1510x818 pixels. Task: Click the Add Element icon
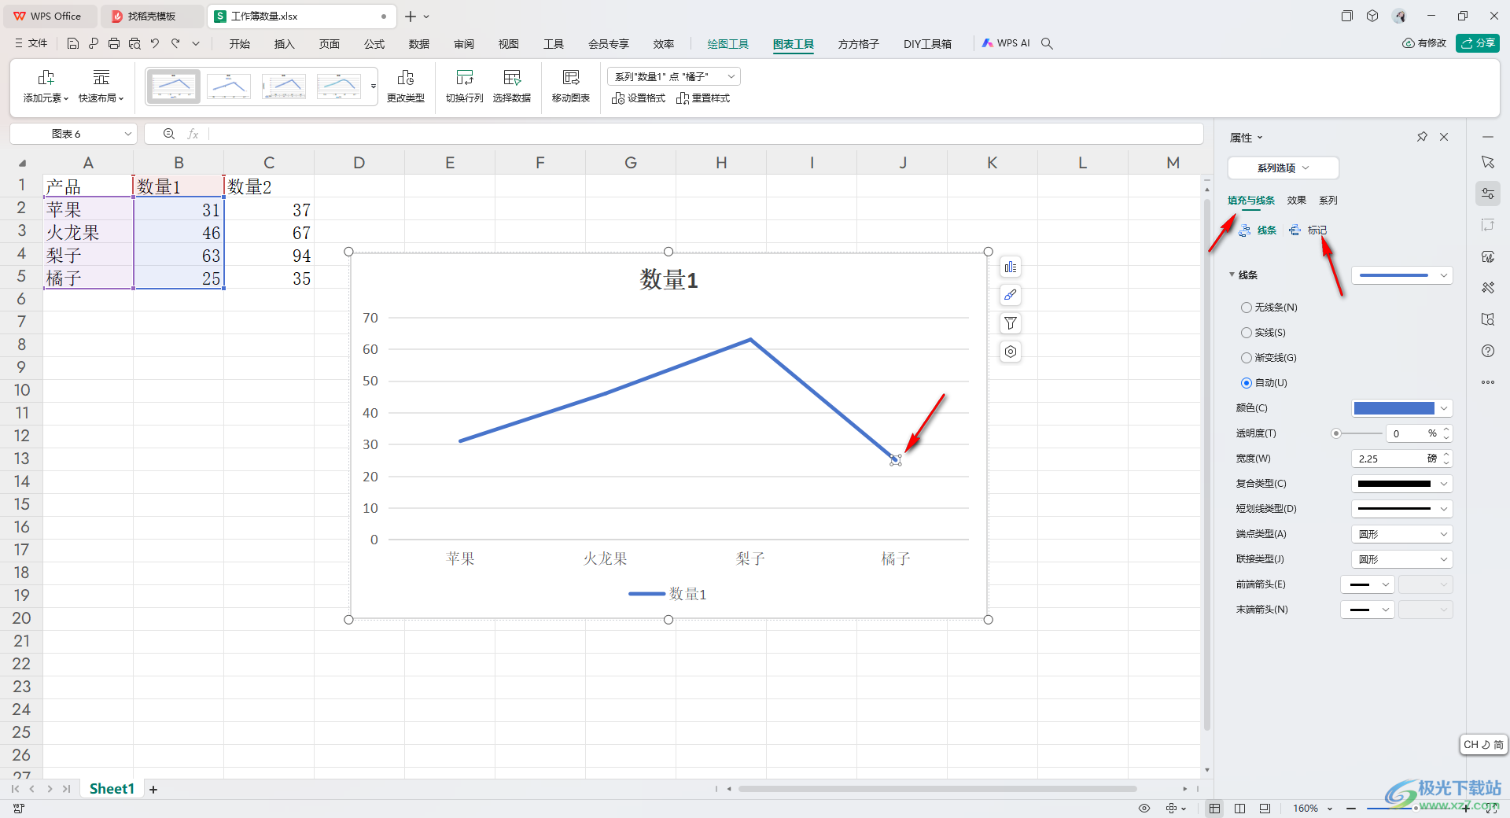46,77
